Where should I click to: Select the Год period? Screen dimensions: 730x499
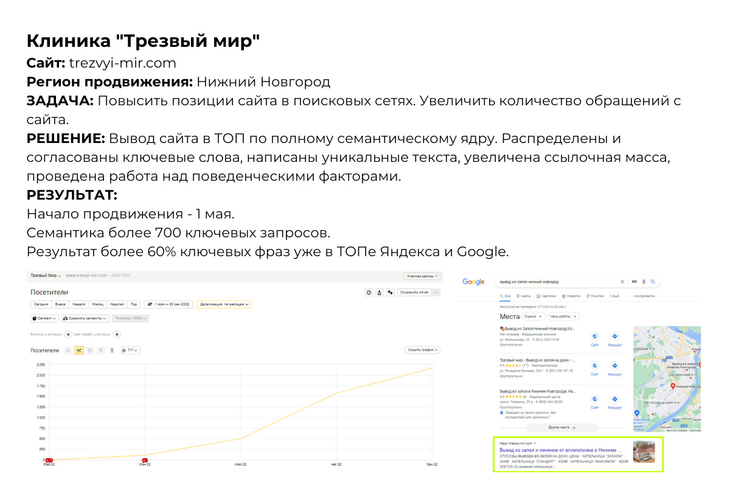click(x=134, y=304)
